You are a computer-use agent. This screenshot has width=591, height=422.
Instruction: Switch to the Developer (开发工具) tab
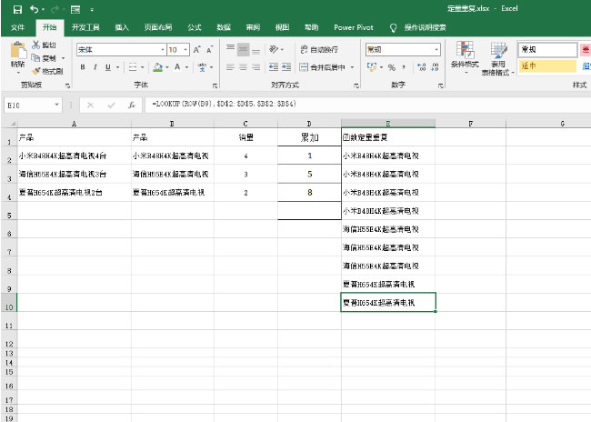(85, 27)
